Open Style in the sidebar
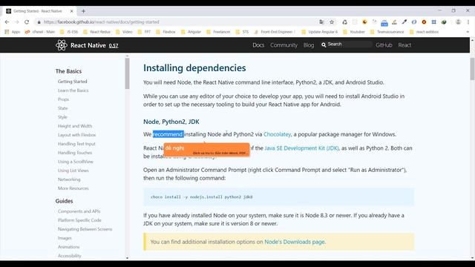Image resolution: width=475 pixels, height=267 pixels. (x=62, y=117)
